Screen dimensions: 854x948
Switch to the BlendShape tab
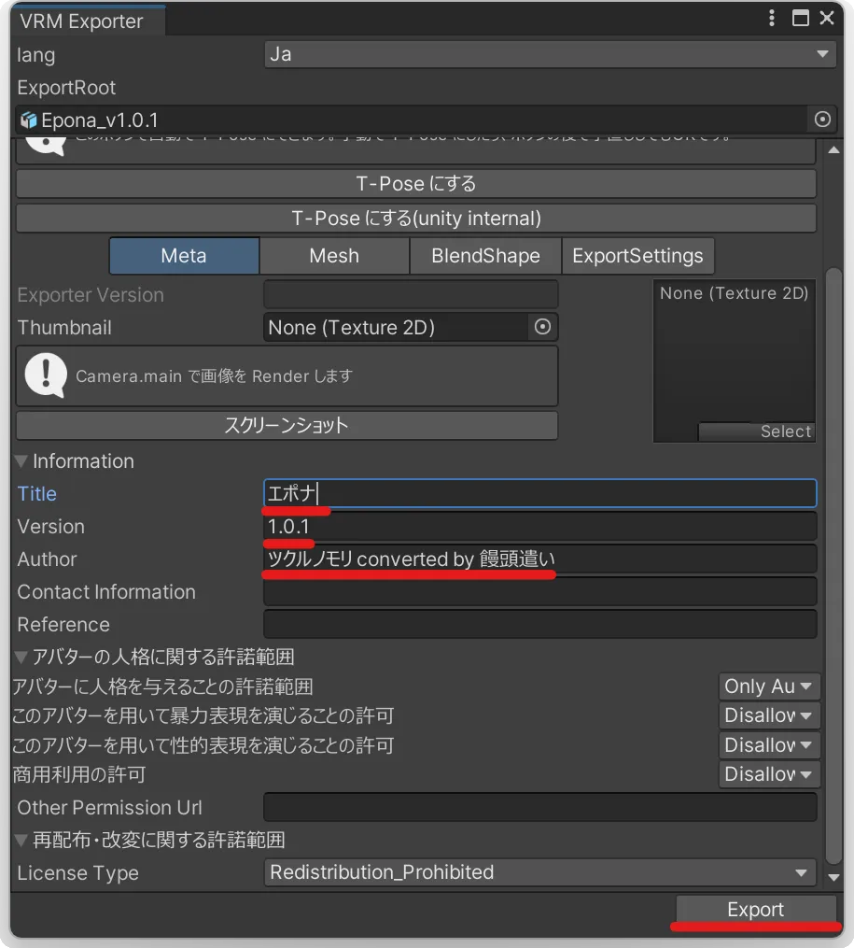click(x=485, y=256)
